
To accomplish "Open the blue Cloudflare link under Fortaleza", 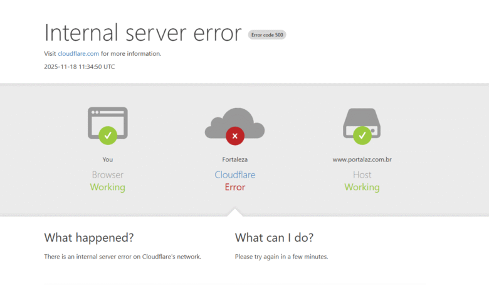I will pyautogui.click(x=234, y=174).
